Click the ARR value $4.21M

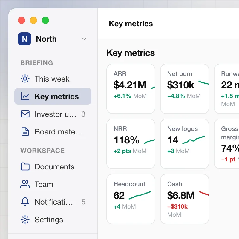point(130,85)
